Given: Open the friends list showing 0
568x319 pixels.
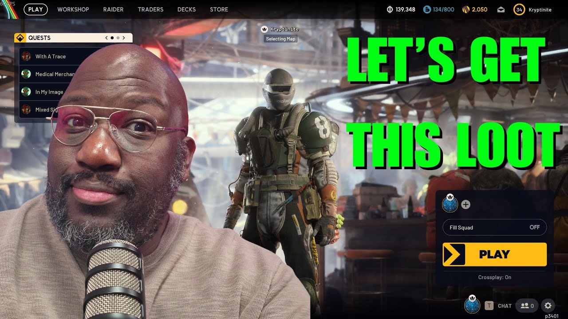Looking at the screenshot, I should tap(527, 306).
